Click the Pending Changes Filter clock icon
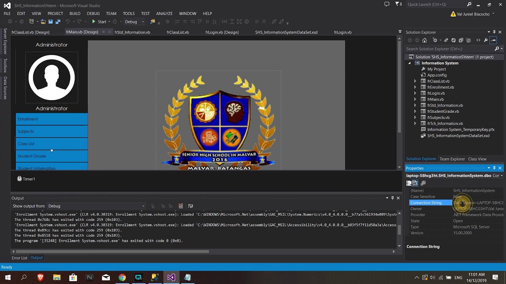The image size is (506, 284). point(435,40)
